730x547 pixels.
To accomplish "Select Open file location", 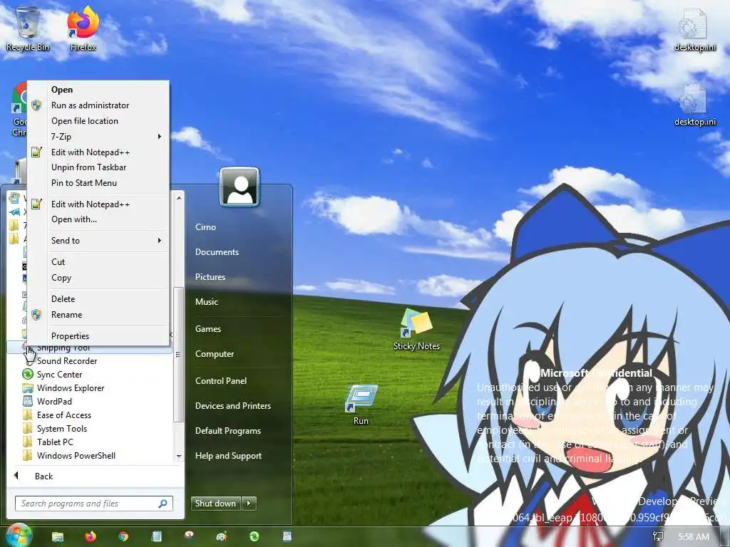I will click(98, 121).
